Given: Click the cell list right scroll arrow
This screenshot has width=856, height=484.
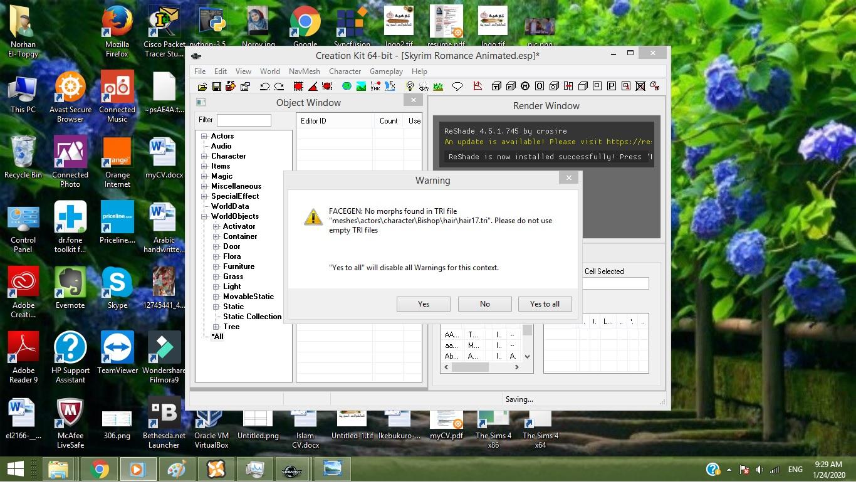Looking at the screenshot, I should pos(517,367).
